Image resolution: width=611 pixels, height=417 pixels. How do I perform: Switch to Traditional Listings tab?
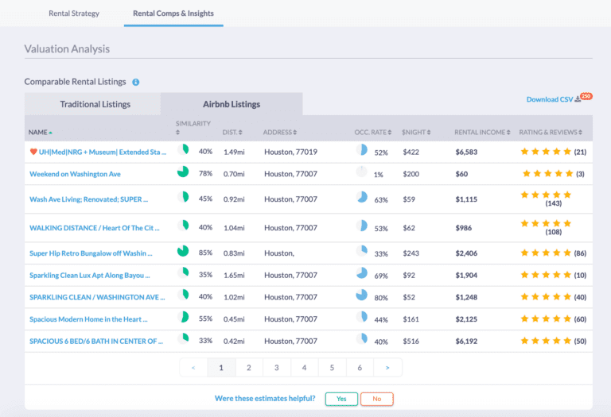[95, 104]
